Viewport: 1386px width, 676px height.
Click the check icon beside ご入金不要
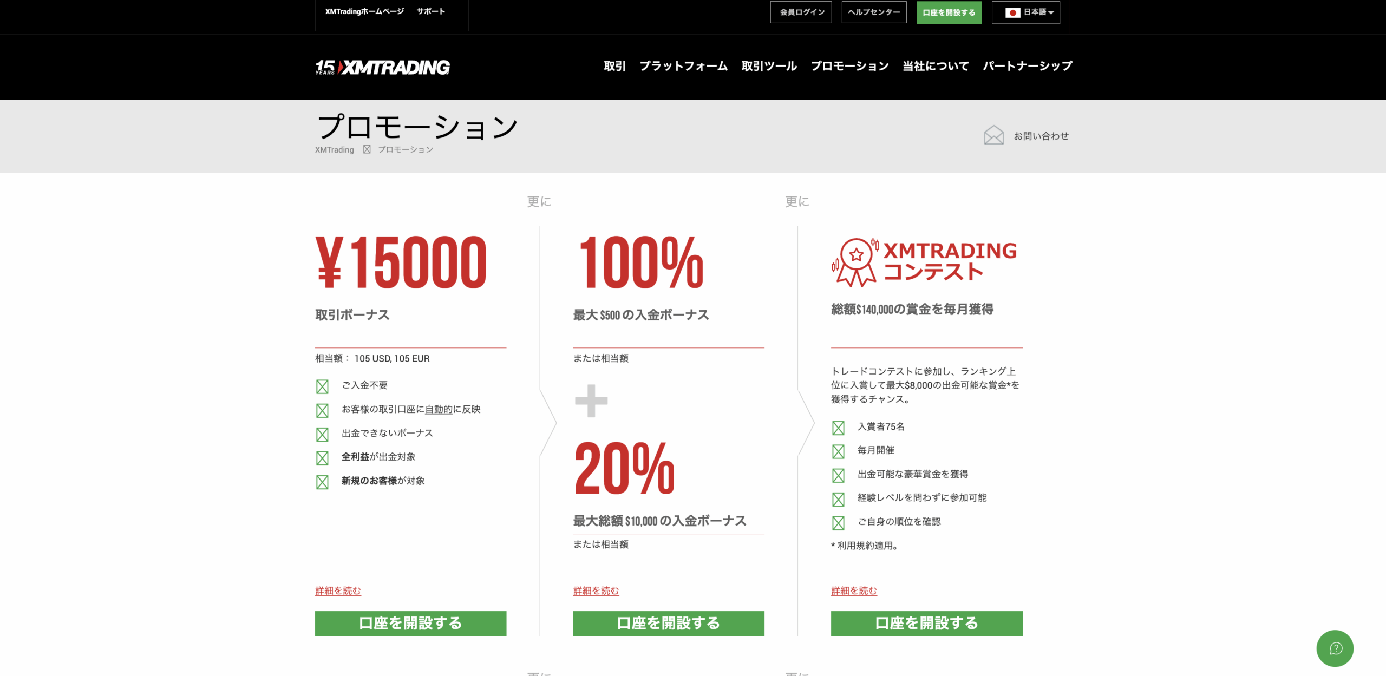tap(322, 386)
